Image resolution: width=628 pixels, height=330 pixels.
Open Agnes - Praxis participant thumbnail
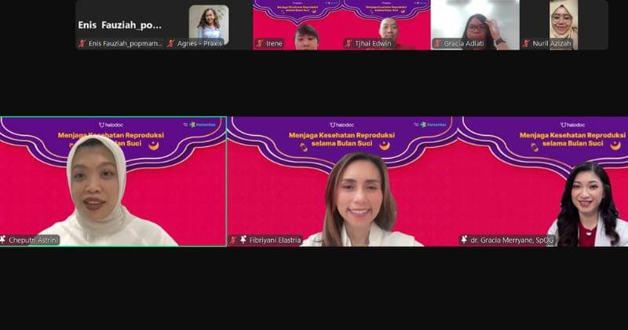pos(209,22)
